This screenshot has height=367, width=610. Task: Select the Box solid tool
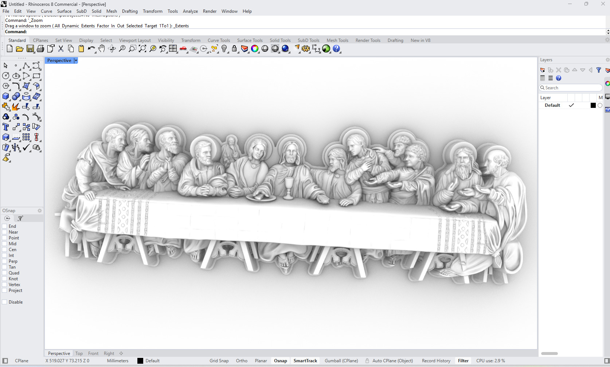tap(6, 96)
